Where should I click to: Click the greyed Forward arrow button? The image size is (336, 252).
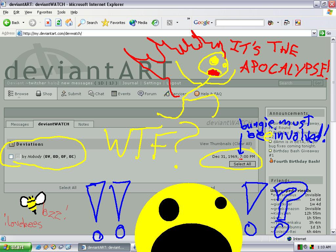[x=32, y=23]
